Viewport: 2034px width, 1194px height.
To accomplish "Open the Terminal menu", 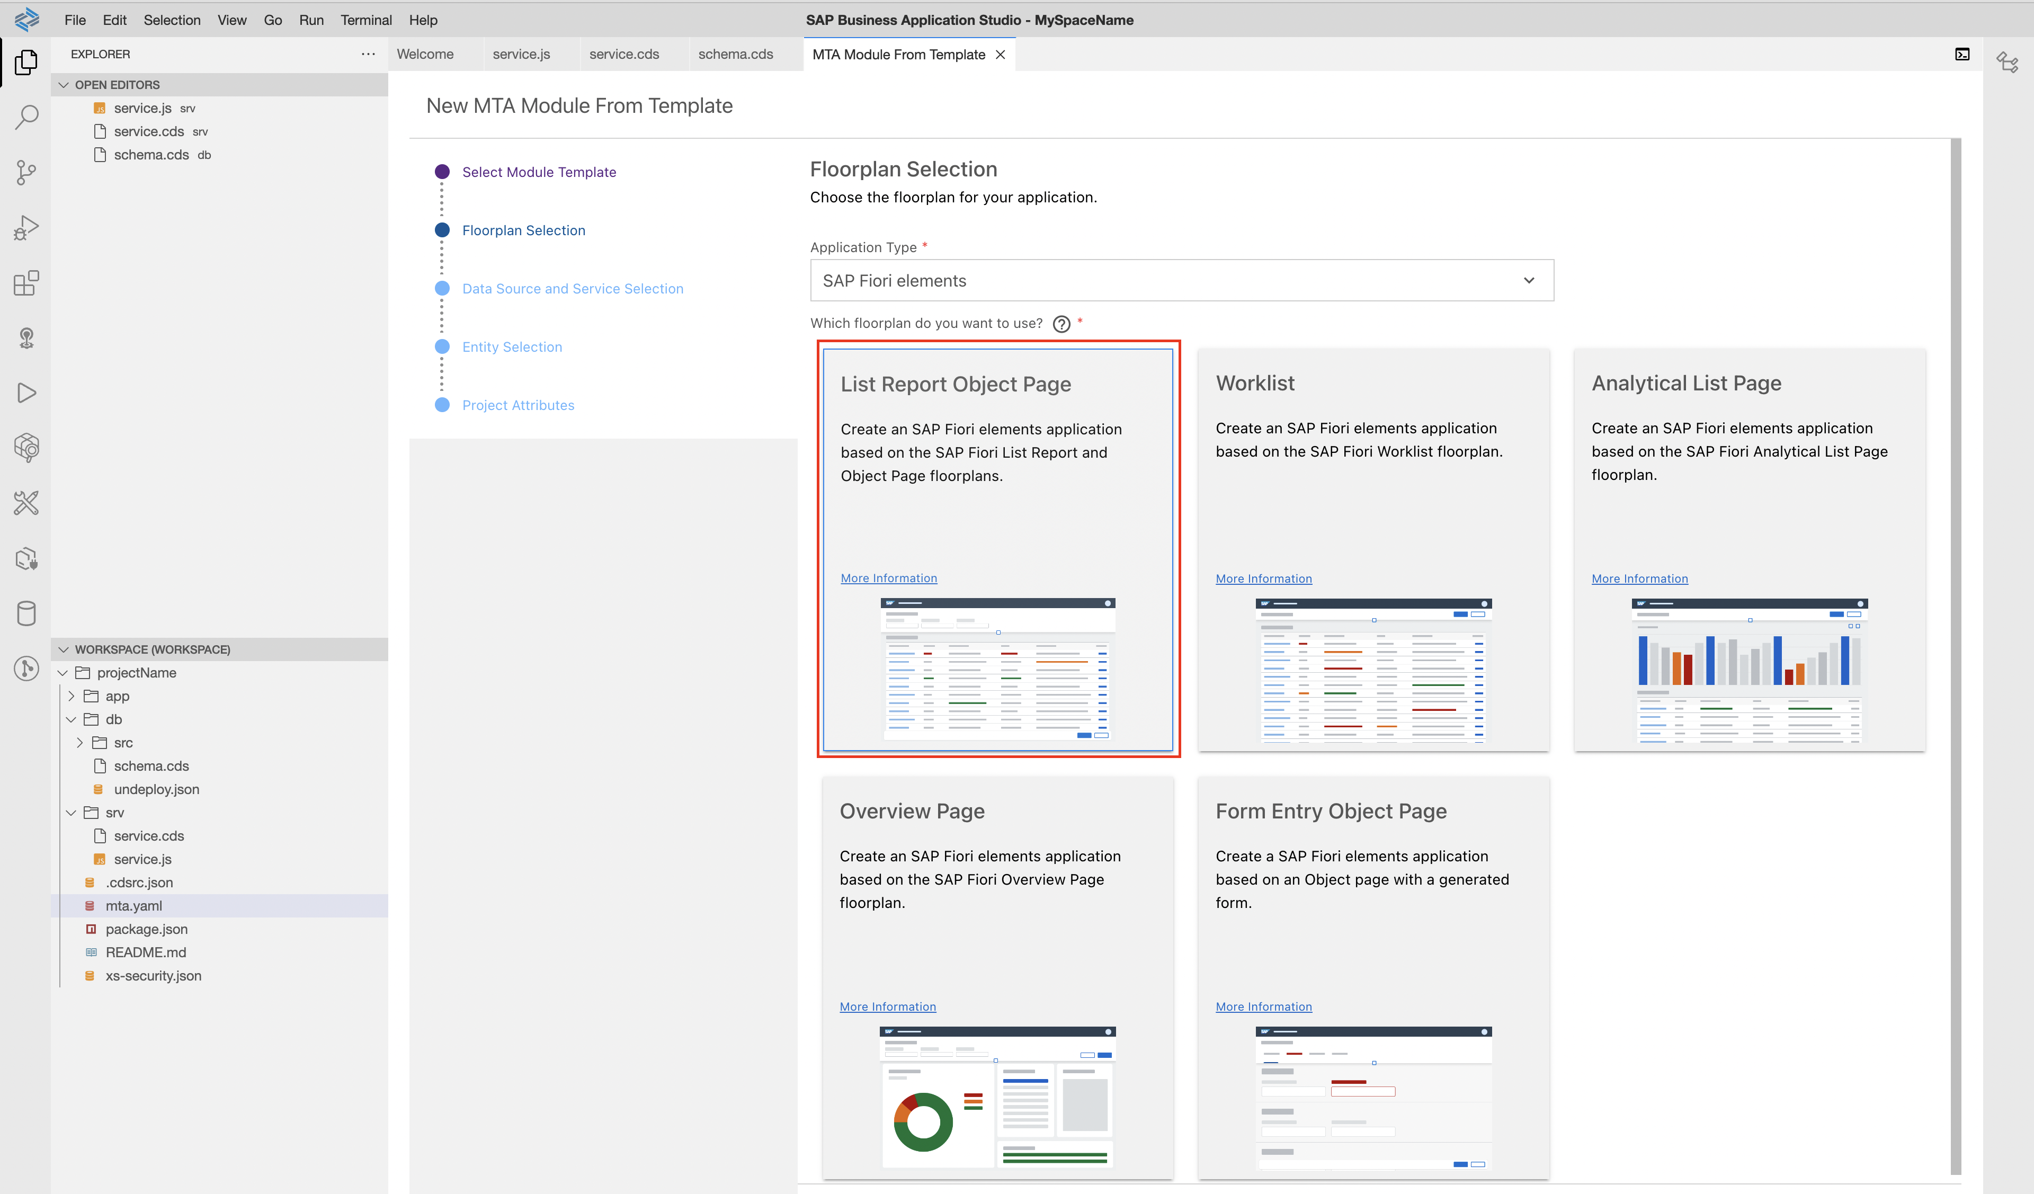I will pos(365,20).
